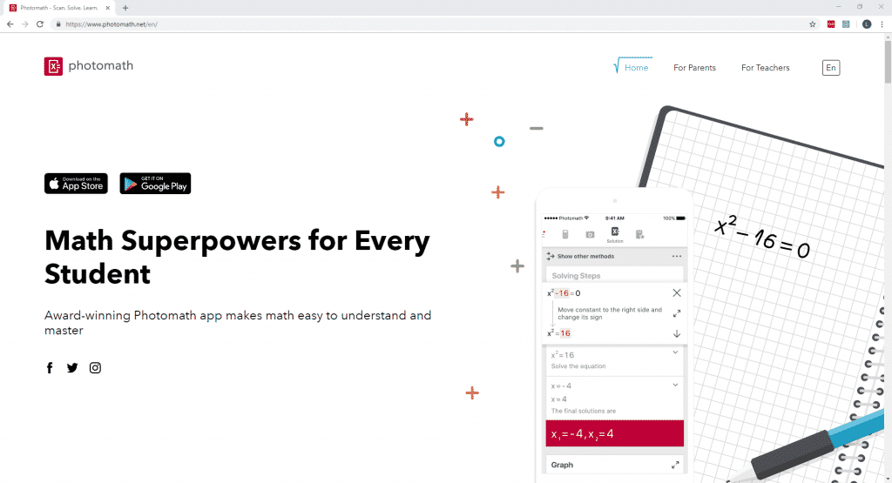892x483 pixels.
Task: Open the Chrome three-dot menu
Action: pyautogui.click(x=882, y=23)
